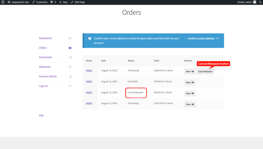
Task: Click total $40.00 for 2 items
Action: (163, 92)
